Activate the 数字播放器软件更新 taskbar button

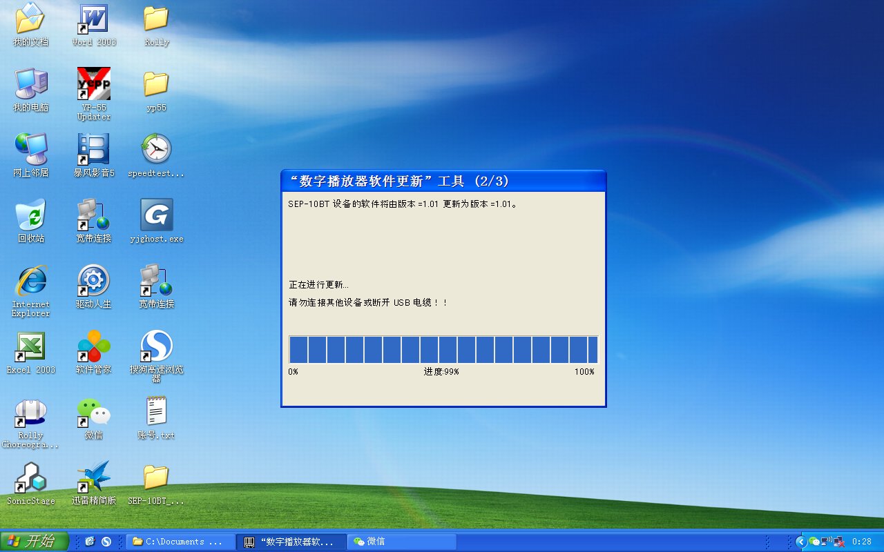[x=291, y=542]
